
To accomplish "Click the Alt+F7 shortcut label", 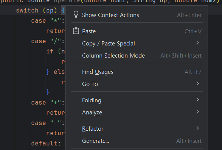I will [193, 72].
